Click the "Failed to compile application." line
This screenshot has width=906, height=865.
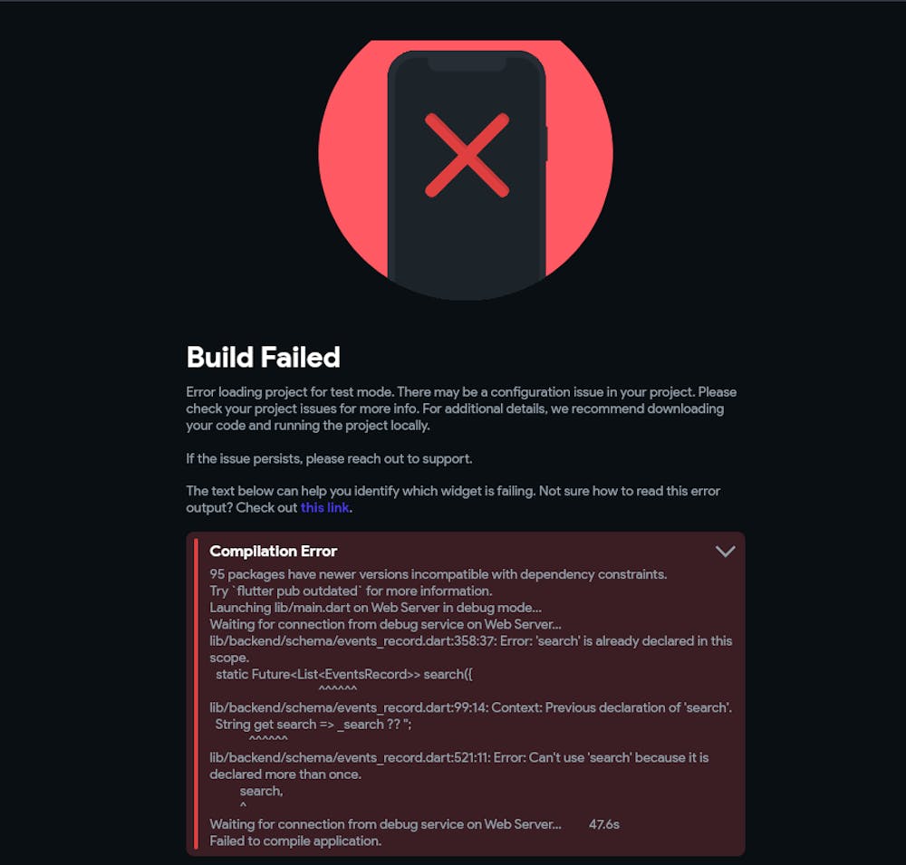pos(295,841)
